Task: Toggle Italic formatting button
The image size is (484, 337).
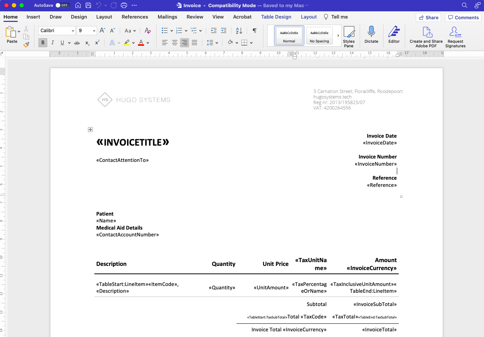Action: [x=53, y=43]
